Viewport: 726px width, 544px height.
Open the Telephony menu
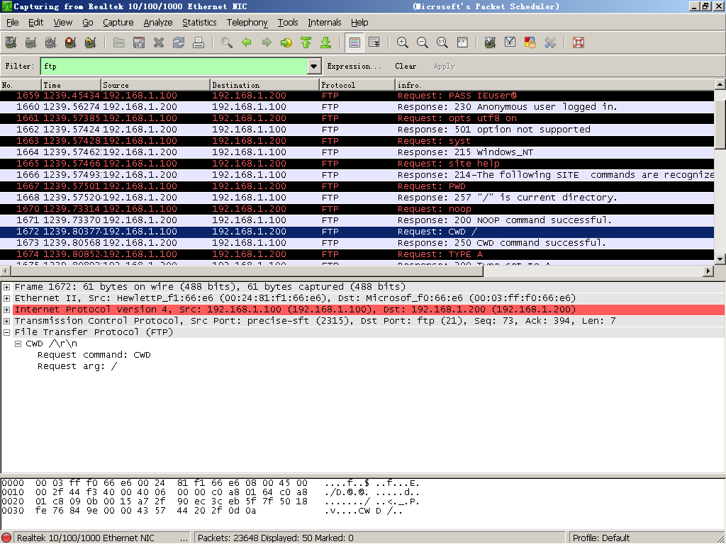tap(247, 22)
